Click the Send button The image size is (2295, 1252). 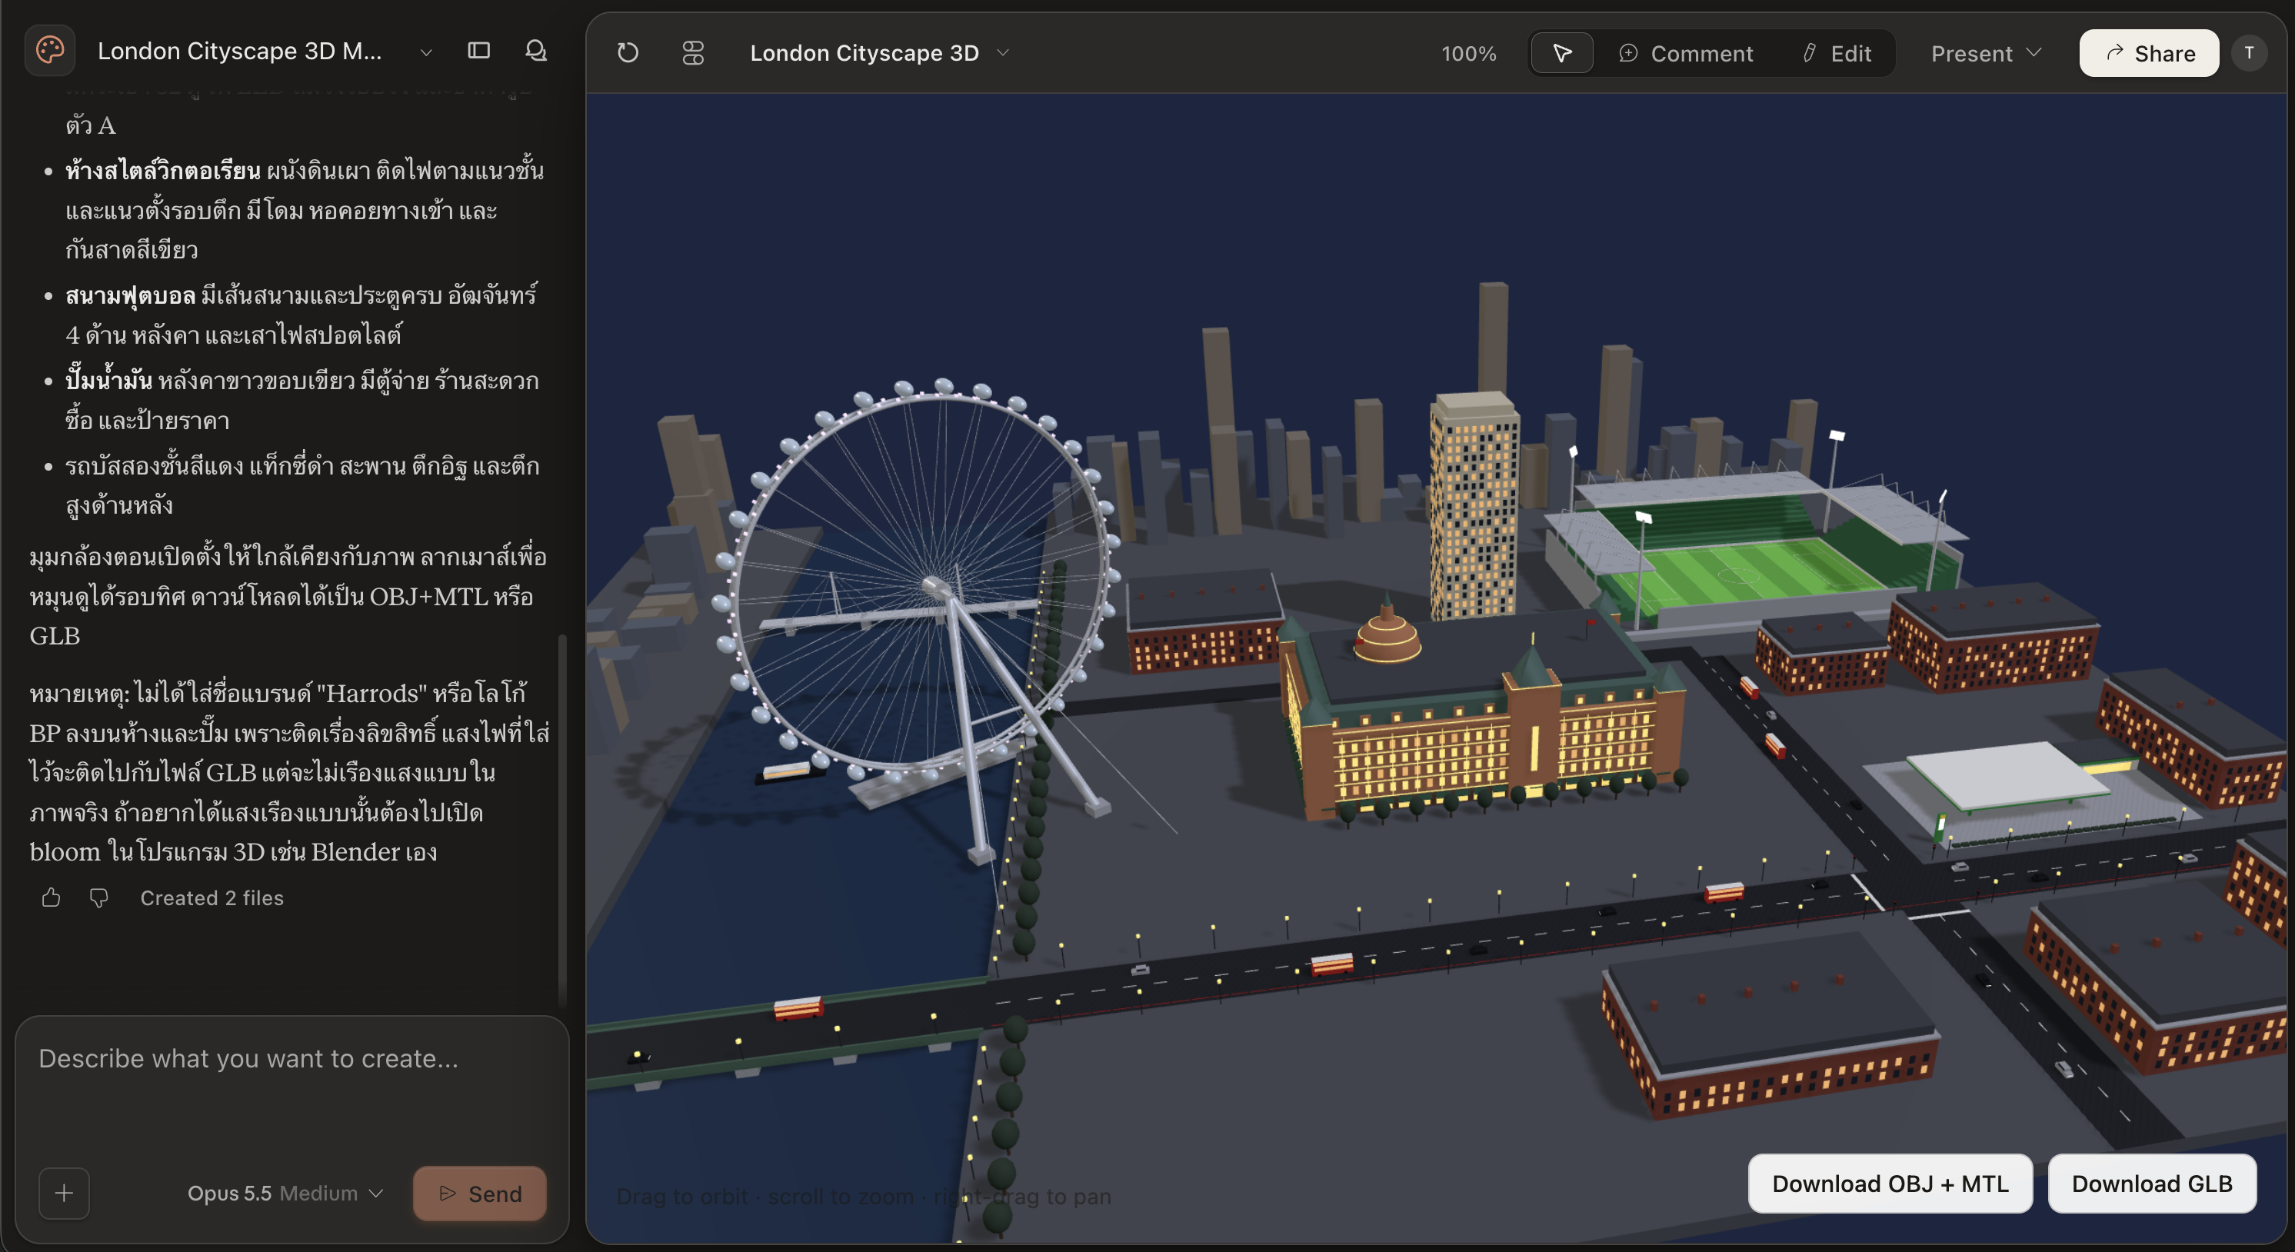coord(479,1194)
